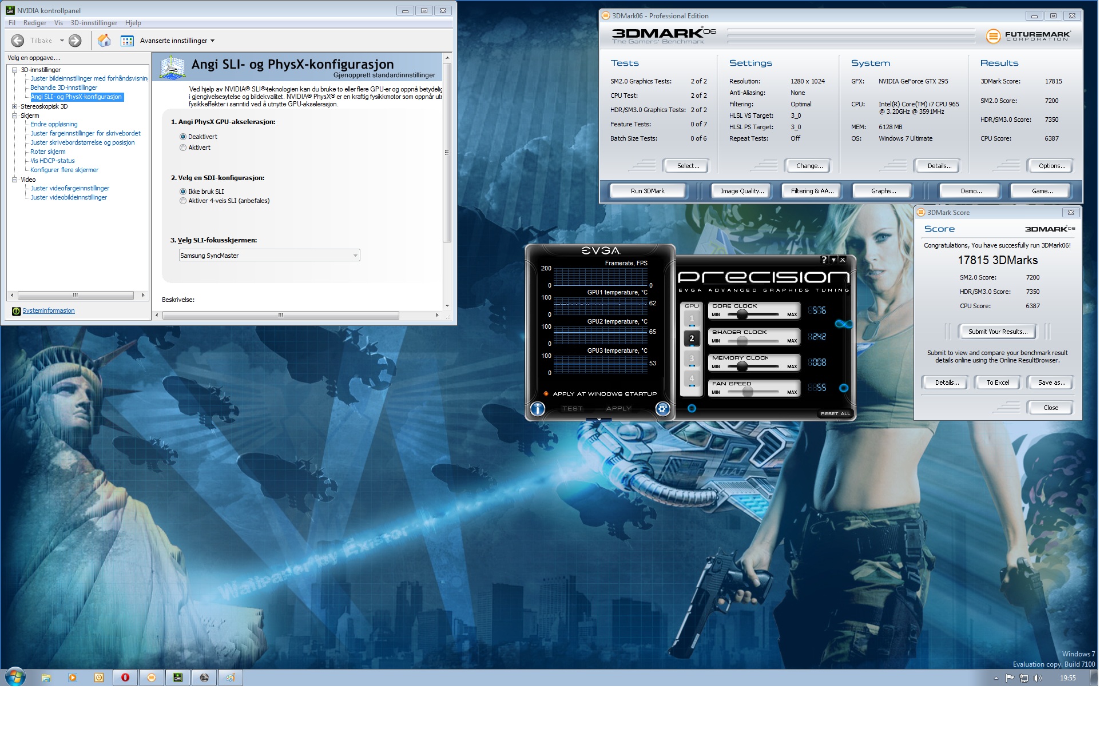
Task: Click Submit Your Results button
Action: 998,332
